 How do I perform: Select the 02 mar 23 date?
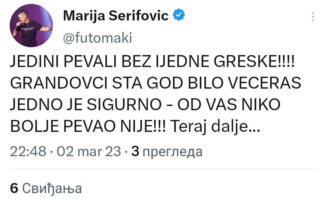tap(88, 152)
